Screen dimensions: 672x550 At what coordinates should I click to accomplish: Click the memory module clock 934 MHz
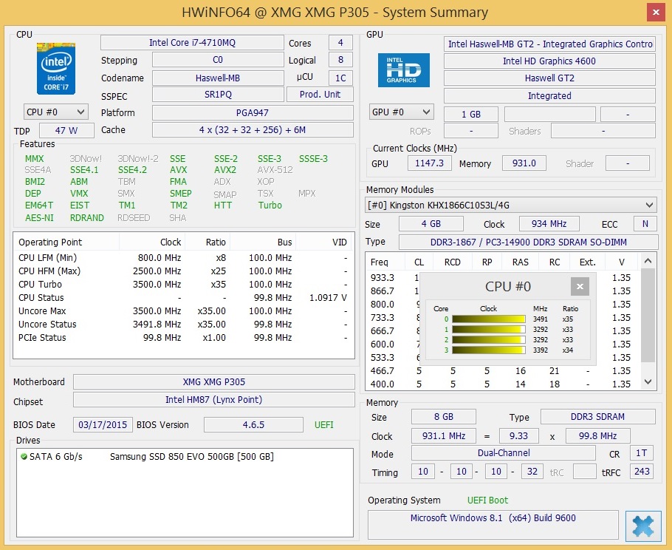[x=549, y=224]
